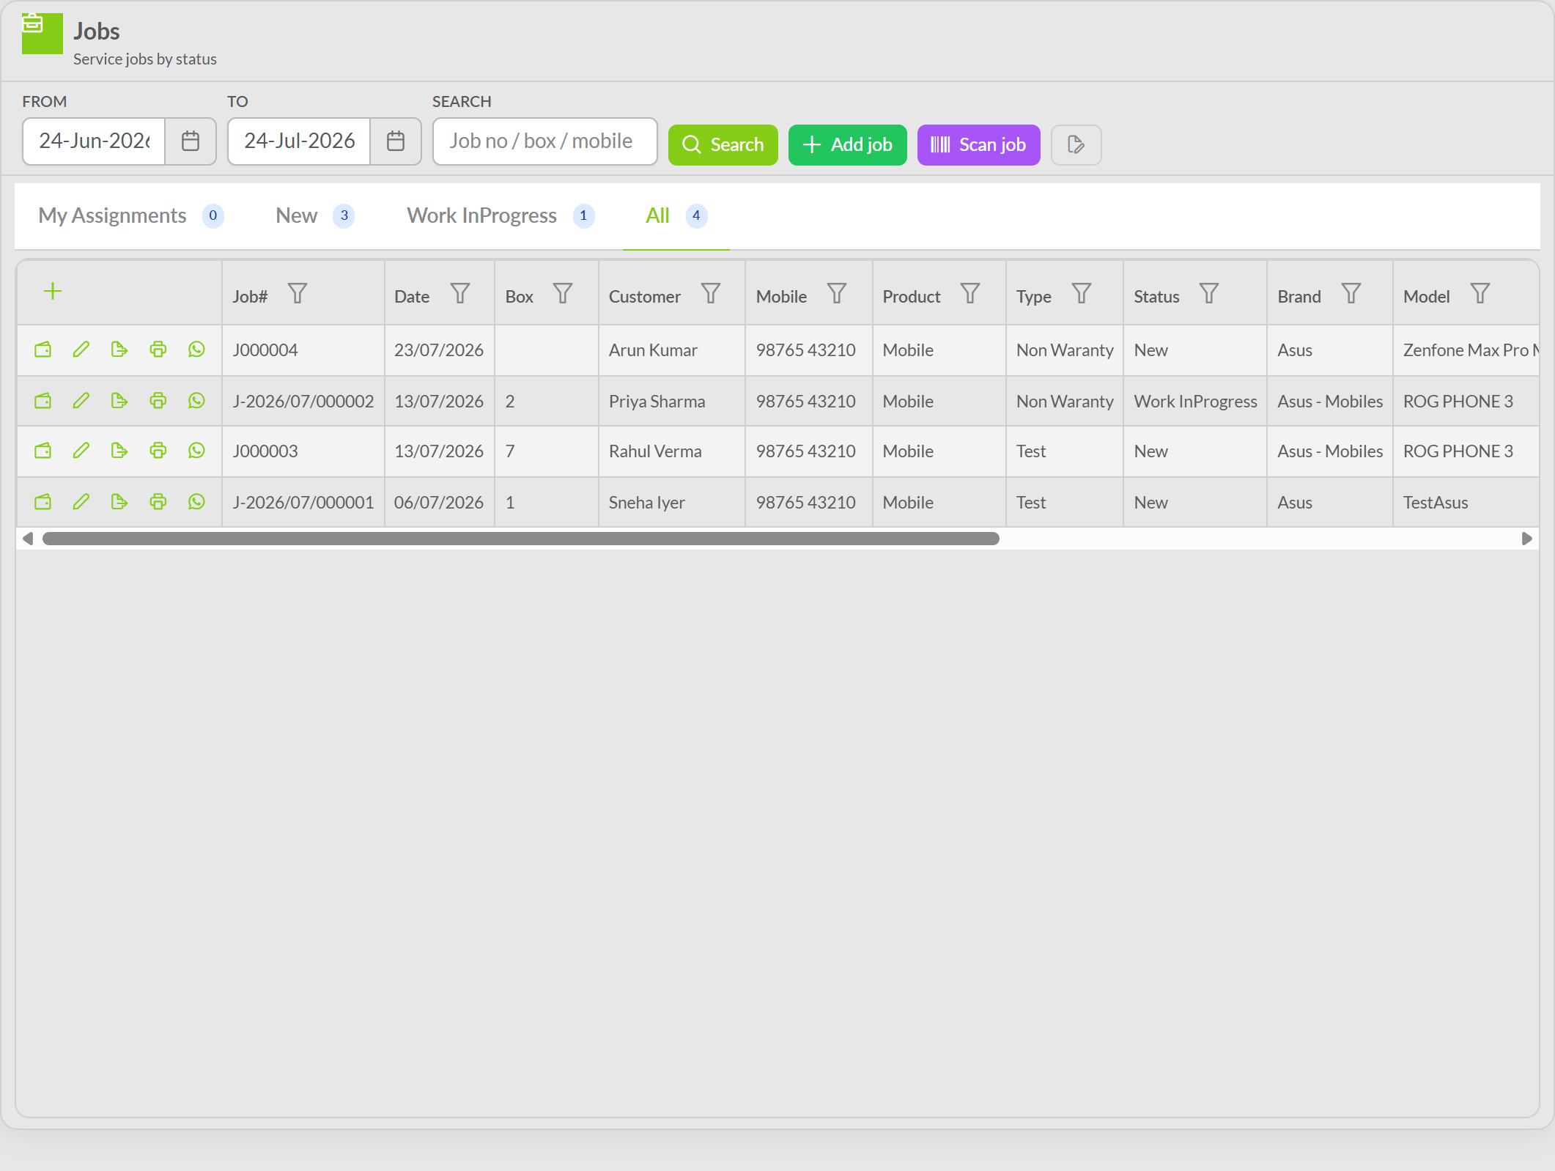This screenshot has width=1555, height=1171.
Task: Click the green Search button
Action: click(723, 144)
